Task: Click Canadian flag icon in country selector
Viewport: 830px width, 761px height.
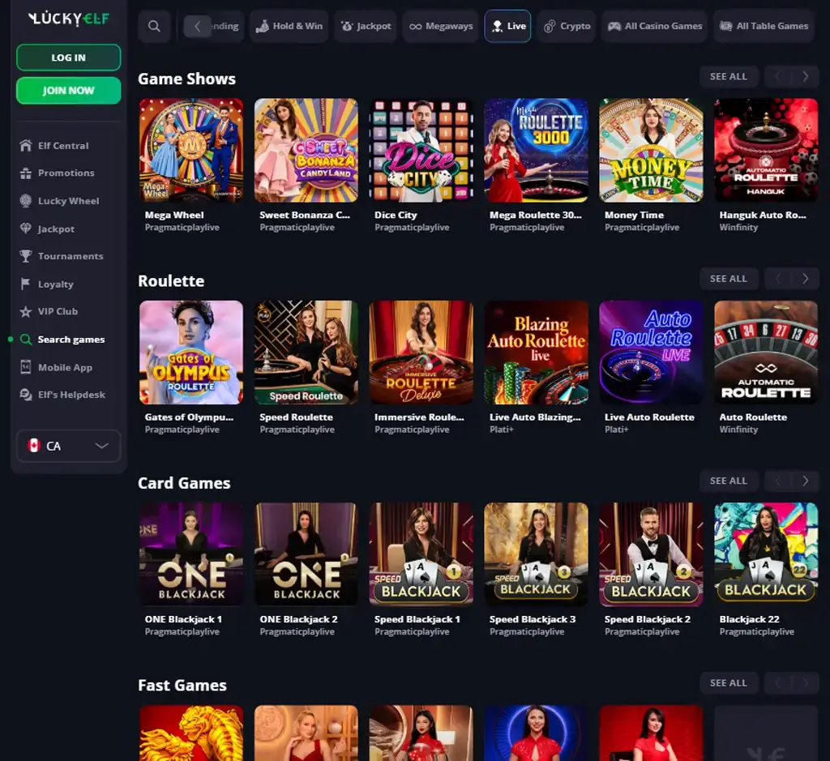Action: 34,446
